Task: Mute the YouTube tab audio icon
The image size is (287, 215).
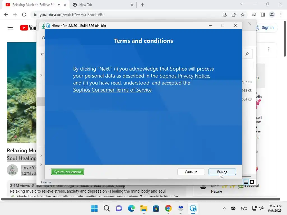Action: pos(59,5)
